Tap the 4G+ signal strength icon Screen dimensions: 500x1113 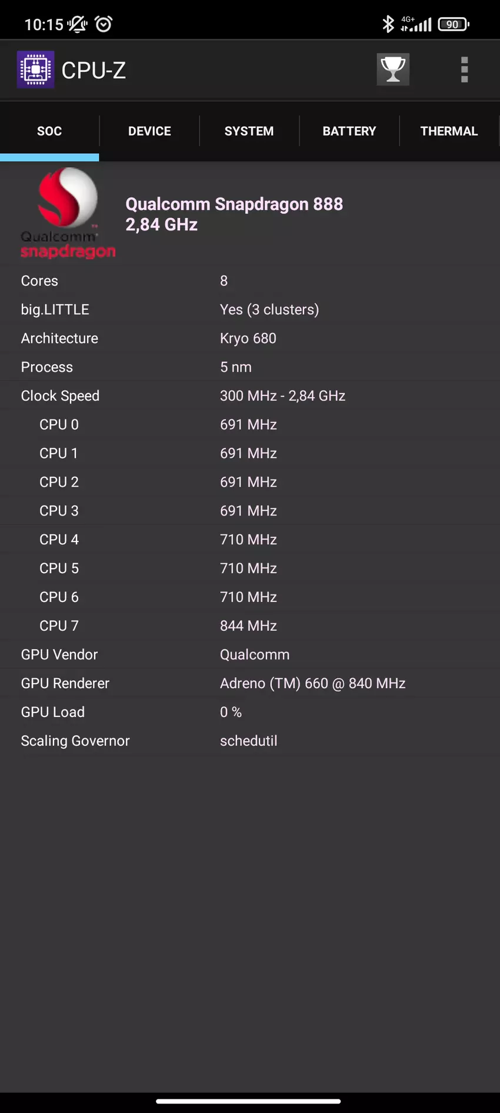click(416, 24)
